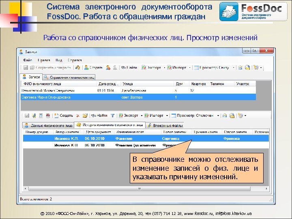Viewport: 292px width, 219px height.
Task: Click the 'Улица' column header
Action: [147, 84]
